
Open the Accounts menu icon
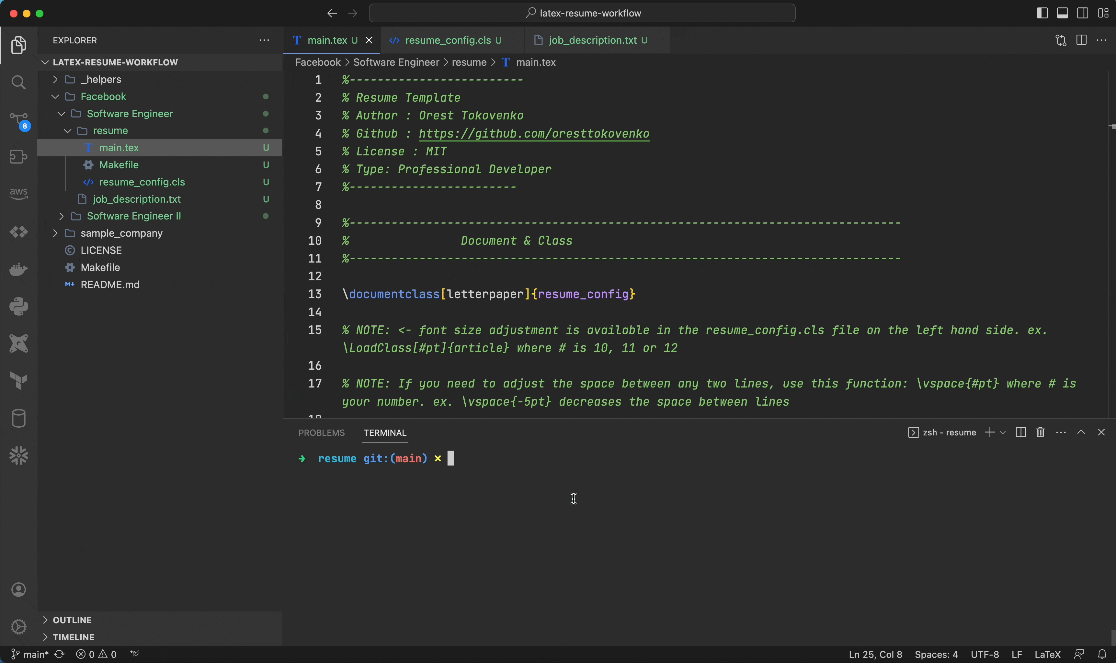coord(18,590)
